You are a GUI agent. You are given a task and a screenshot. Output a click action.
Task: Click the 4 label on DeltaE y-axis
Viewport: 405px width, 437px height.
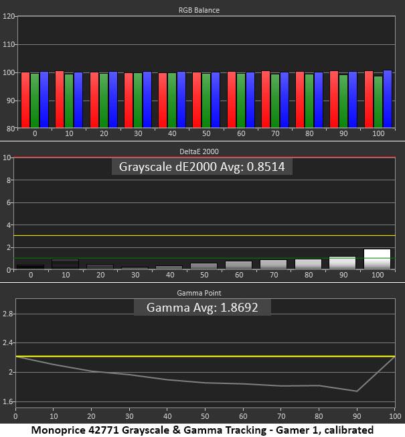[9, 225]
